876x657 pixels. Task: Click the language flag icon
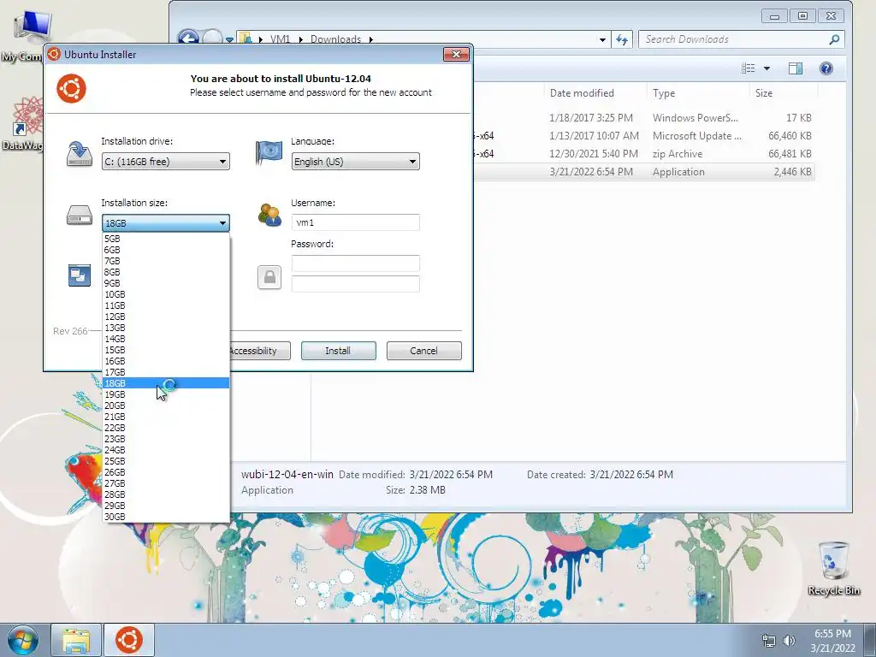[x=269, y=153]
